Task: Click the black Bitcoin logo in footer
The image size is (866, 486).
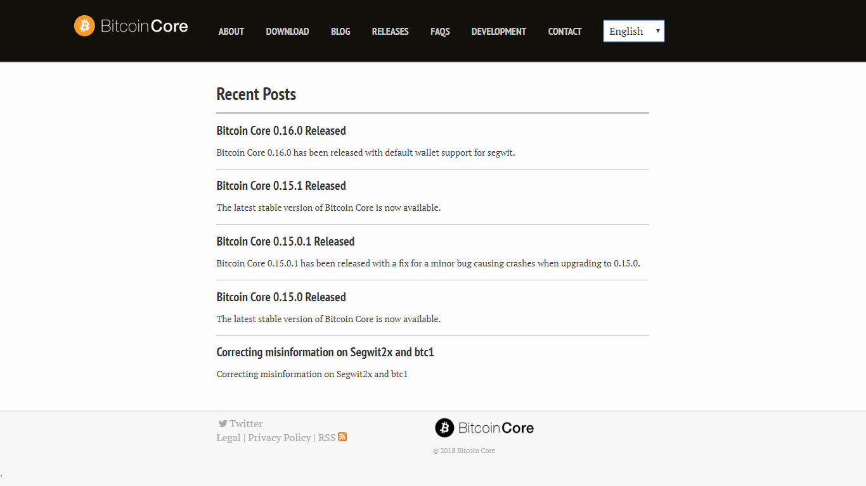Action: point(444,428)
